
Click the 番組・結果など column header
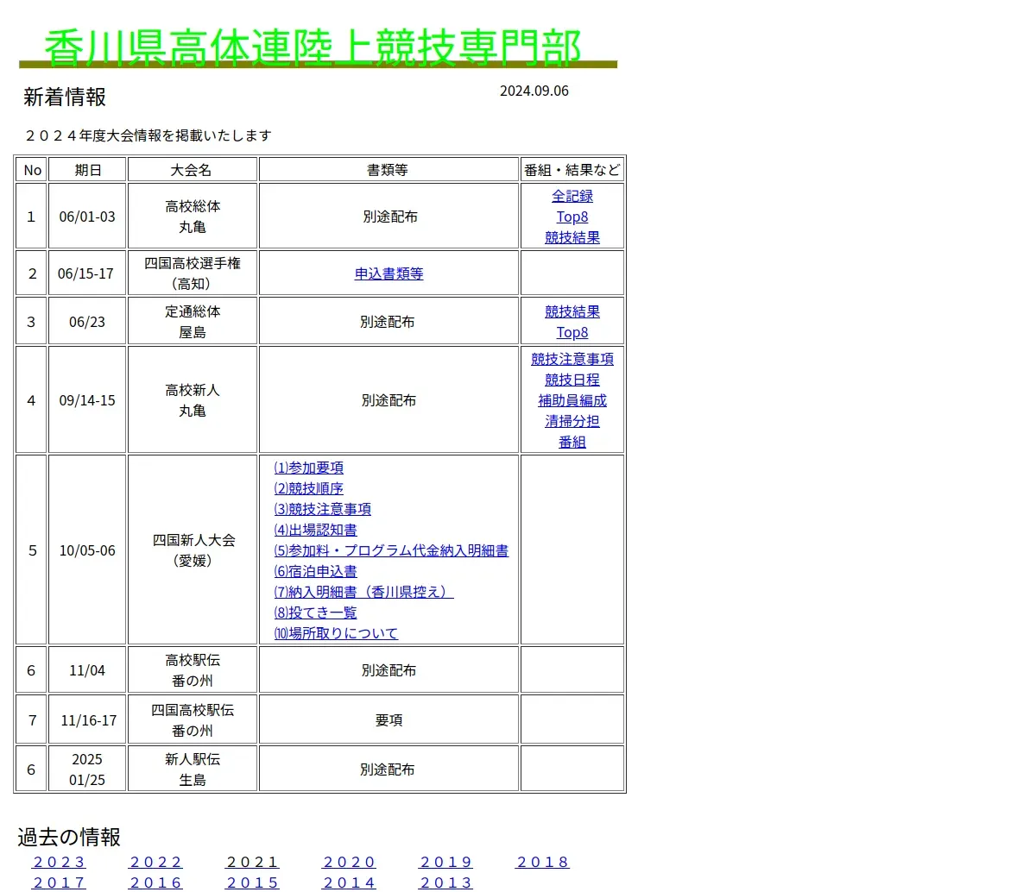(572, 170)
